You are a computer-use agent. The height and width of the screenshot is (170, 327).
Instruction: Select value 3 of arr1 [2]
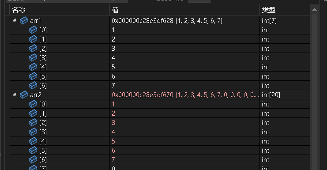[113, 49]
